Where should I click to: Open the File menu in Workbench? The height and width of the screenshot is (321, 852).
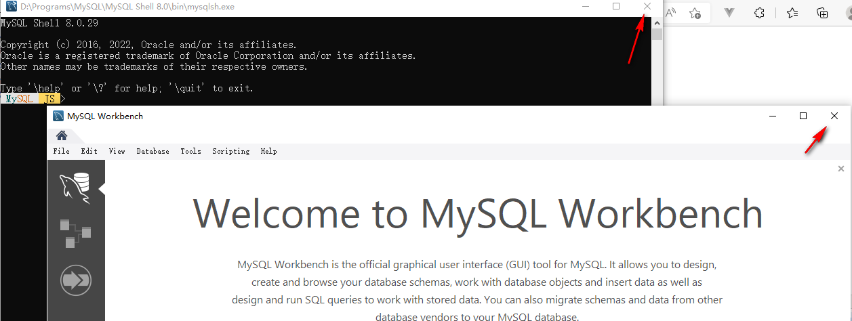[x=61, y=151]
